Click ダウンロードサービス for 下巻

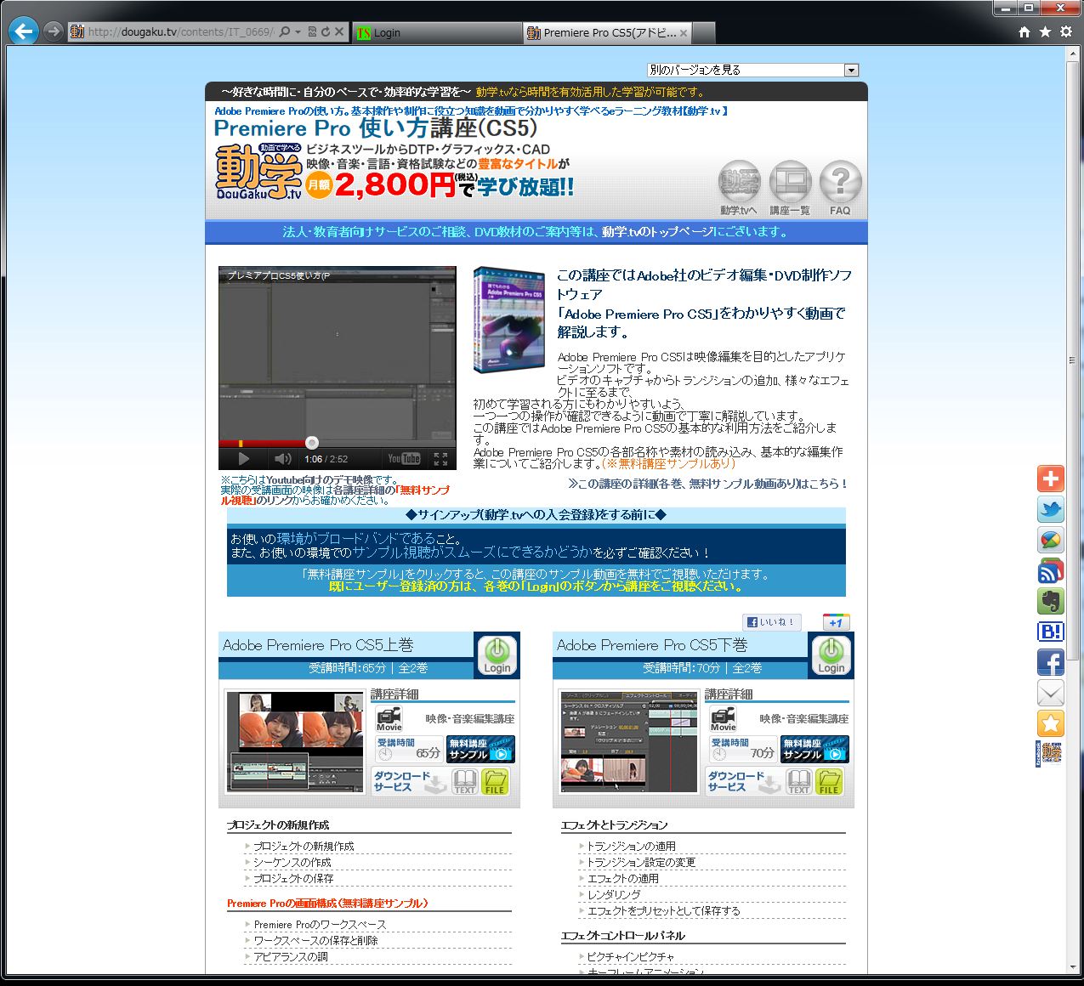744,781
